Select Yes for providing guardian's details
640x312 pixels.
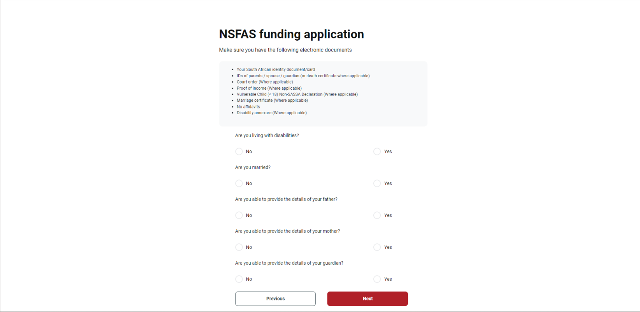pyautogui.click(x=377, y=279)
